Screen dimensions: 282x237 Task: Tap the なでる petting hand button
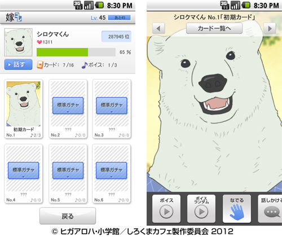pyautogui.click(x=237, y=209)
